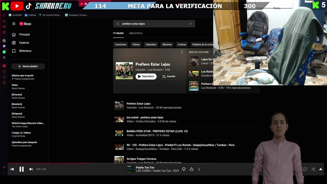Dislike the playing song Pasito Tun Tun

pos(184,169)
